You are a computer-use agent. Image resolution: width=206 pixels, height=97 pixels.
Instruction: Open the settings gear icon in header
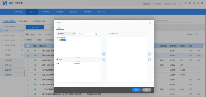(202, 3)
